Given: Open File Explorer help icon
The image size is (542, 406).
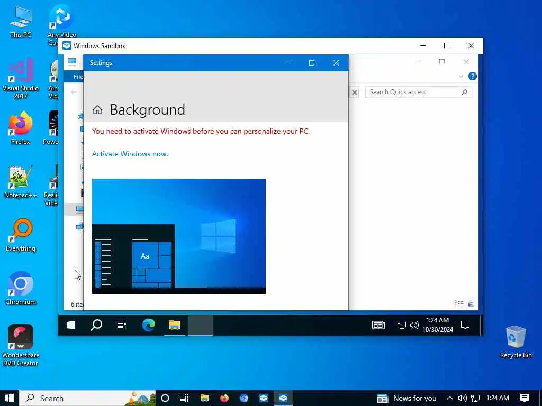Looking at the screenshot, I should 473,76.
